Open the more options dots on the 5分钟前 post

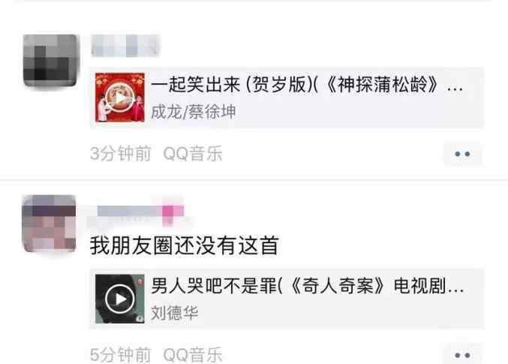[x=462, y=355]
